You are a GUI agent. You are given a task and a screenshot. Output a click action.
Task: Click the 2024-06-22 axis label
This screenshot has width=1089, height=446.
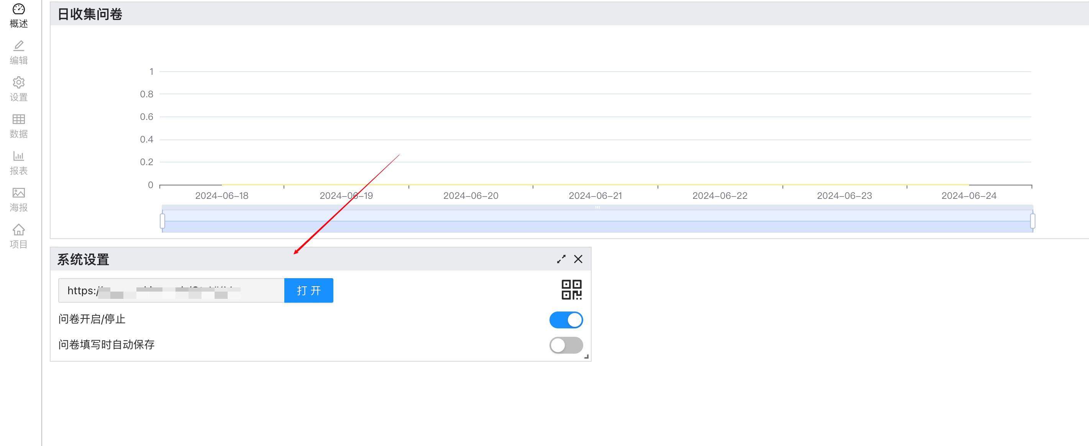pos(720,196)
